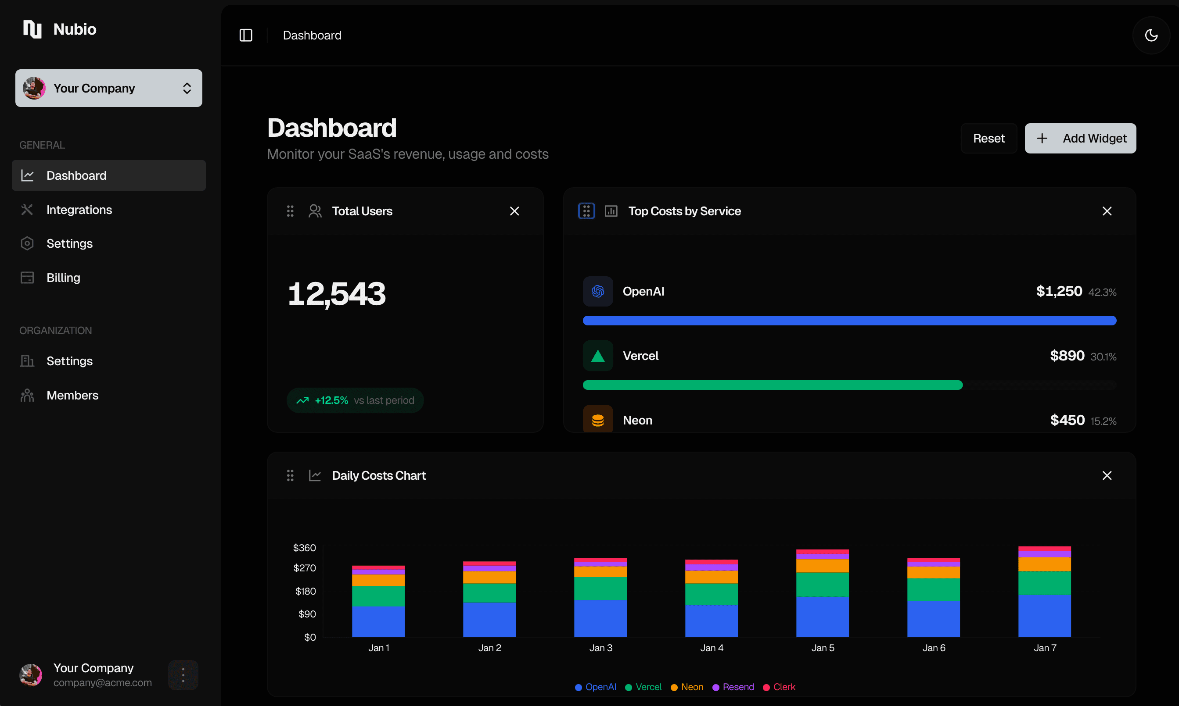Click the Reset button
This screenshot has height=706, width=1179.
tap(988, 138)
